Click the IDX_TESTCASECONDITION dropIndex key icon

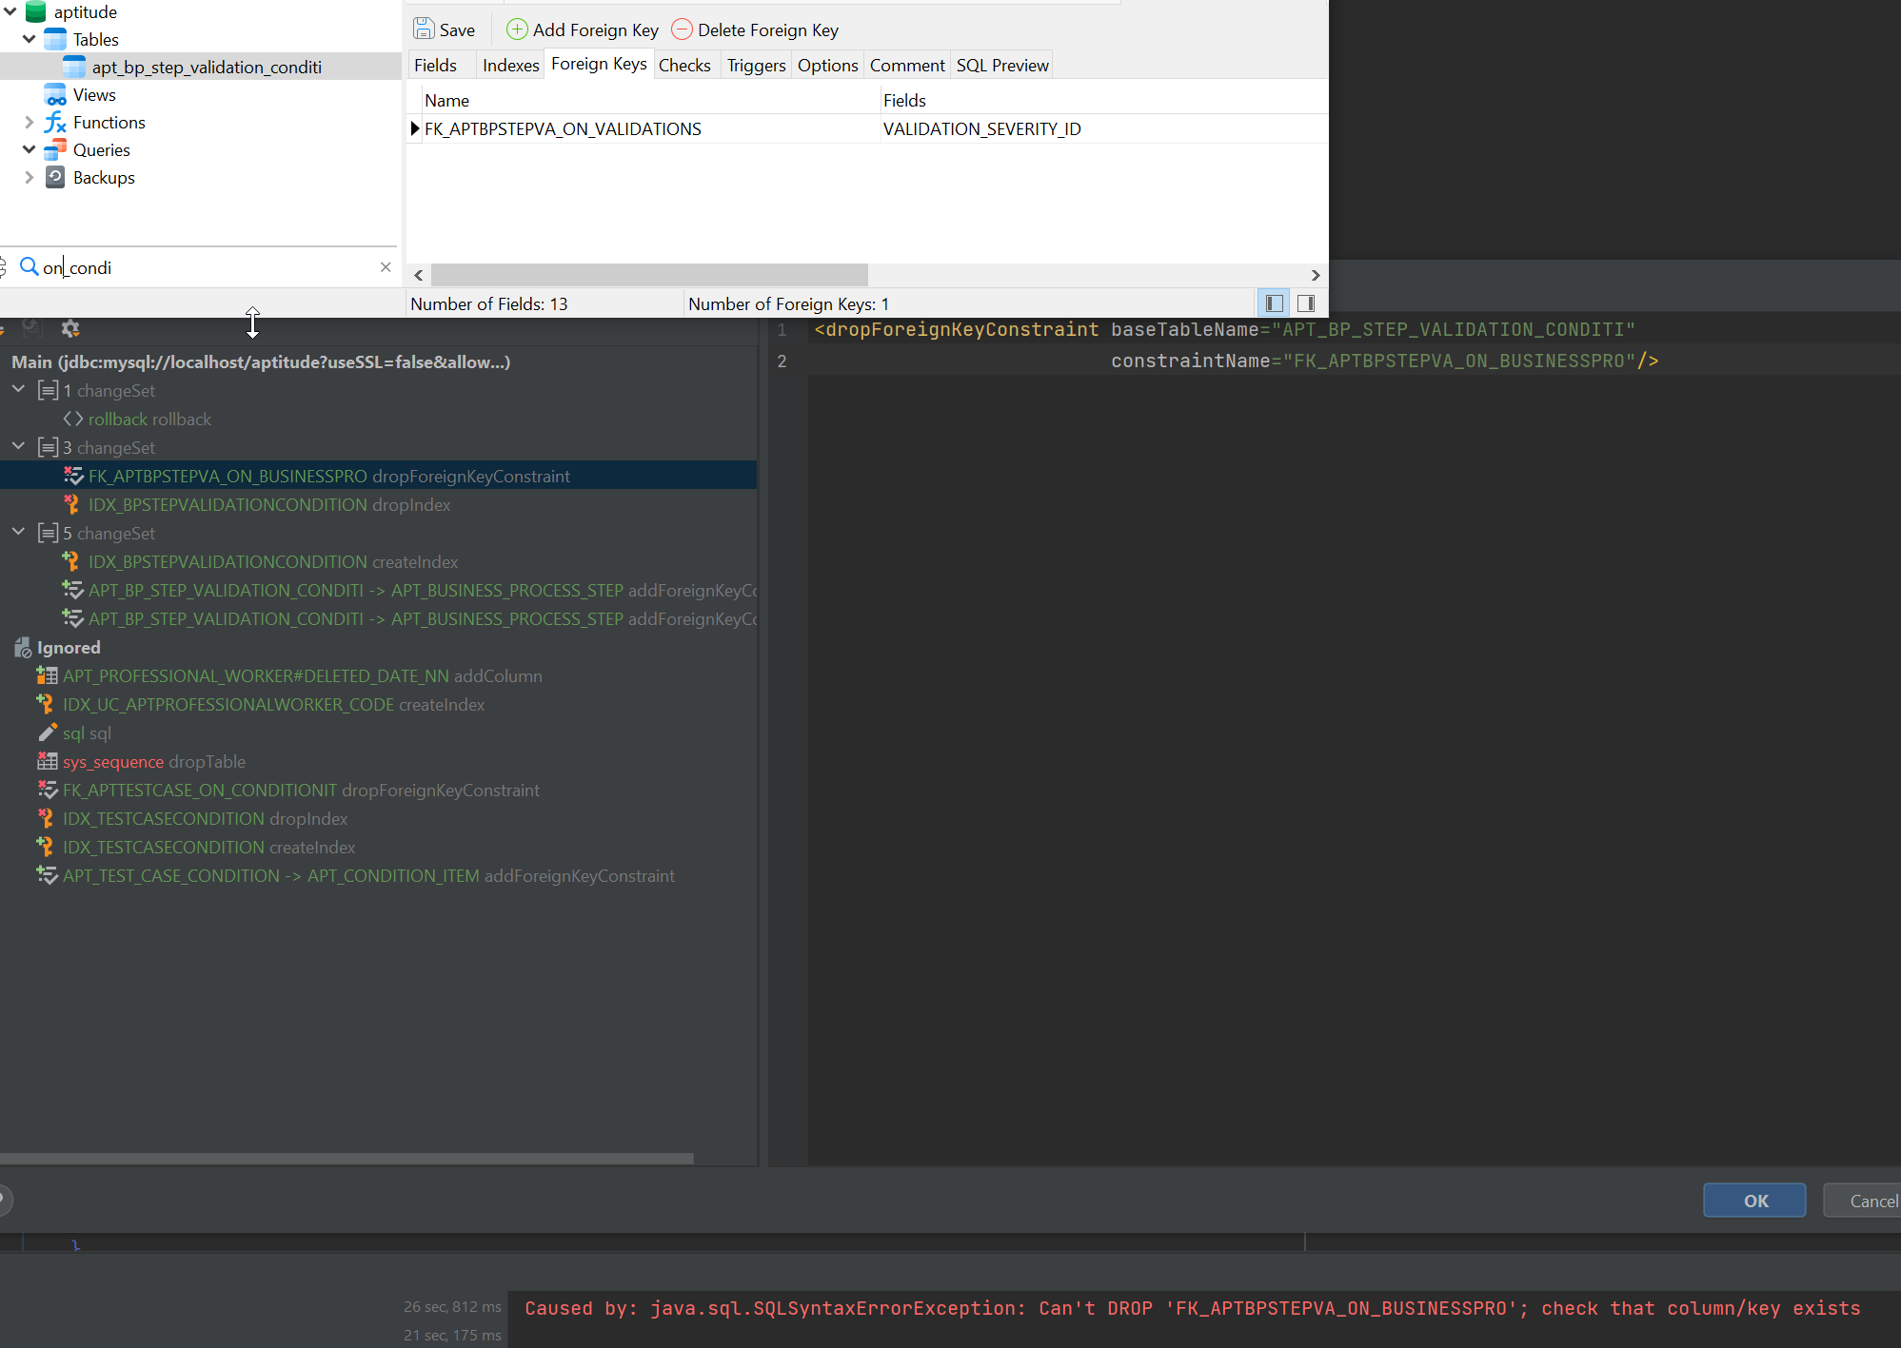46,818
